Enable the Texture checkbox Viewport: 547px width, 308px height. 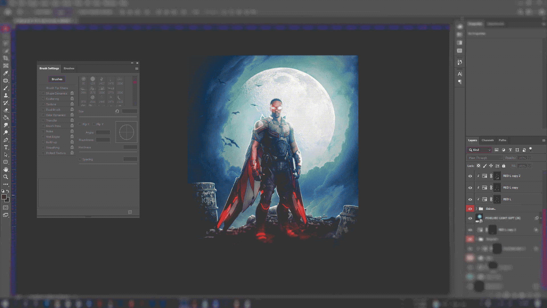point(43,104)
